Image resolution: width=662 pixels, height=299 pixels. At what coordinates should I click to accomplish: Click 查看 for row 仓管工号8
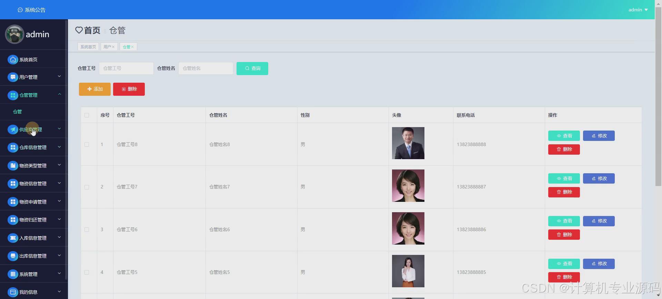click(564, 136)
